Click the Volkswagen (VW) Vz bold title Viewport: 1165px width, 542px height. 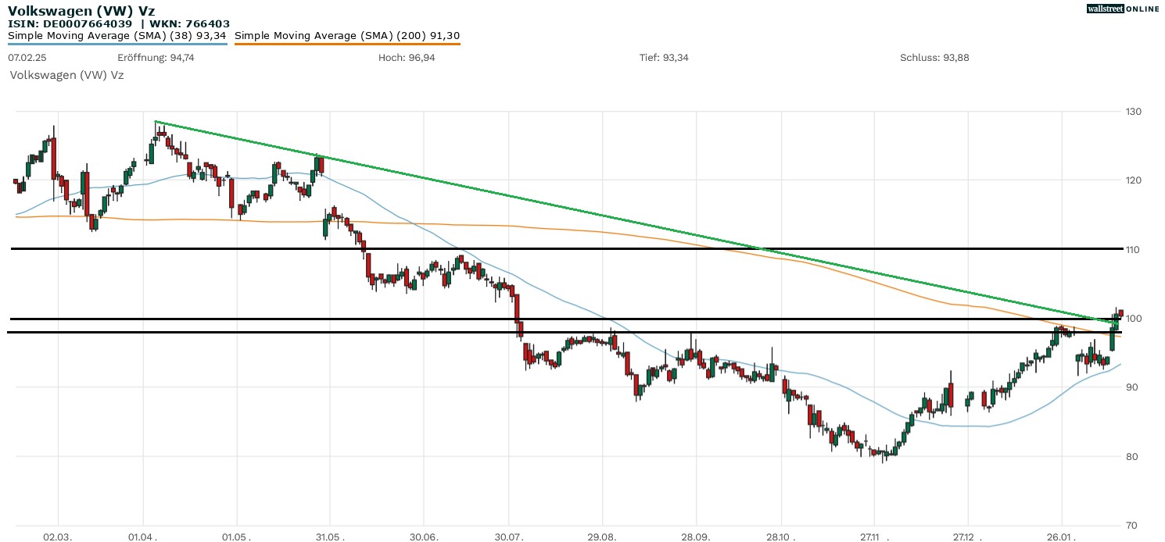81,11
